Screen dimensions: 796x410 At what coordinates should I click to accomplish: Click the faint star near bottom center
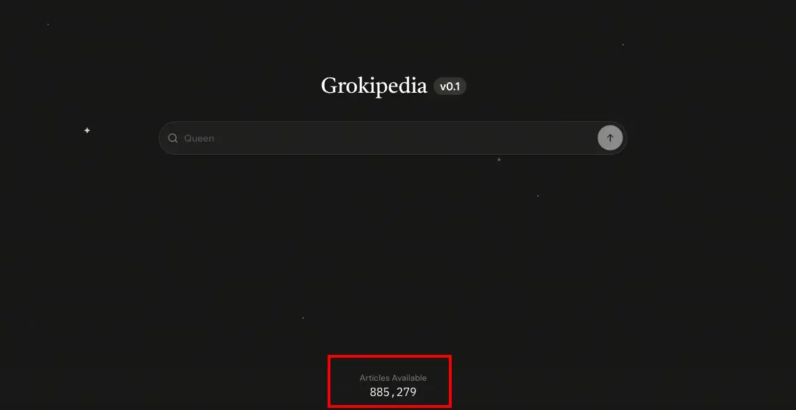tap(303, 318)
